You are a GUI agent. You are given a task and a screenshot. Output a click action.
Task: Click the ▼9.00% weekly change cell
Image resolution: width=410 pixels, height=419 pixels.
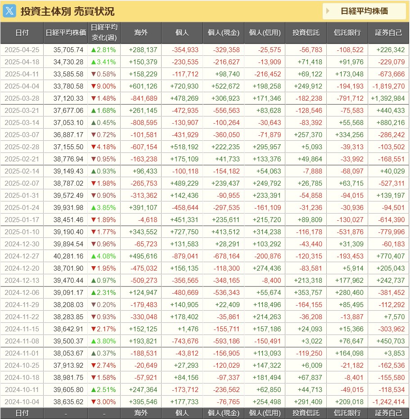click(104, 86)
